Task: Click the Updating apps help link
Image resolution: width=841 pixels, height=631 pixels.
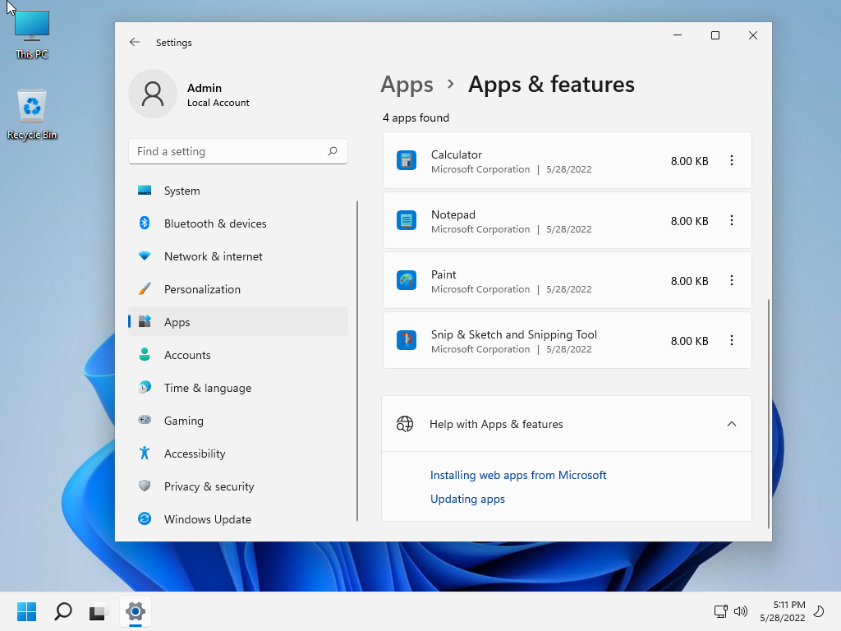Action: (x=467, y=499)
